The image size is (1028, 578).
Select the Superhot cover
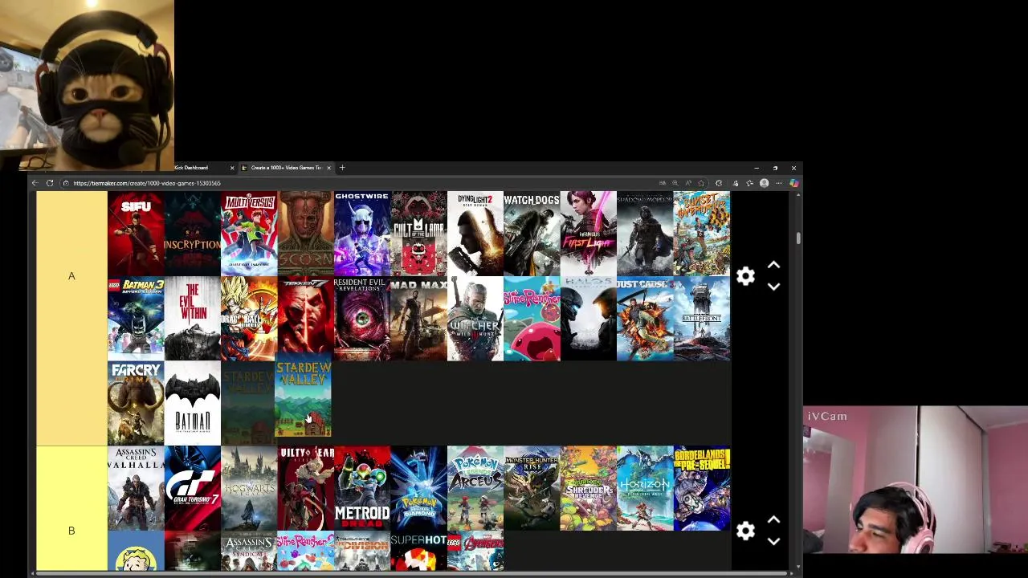click(418, 552)
